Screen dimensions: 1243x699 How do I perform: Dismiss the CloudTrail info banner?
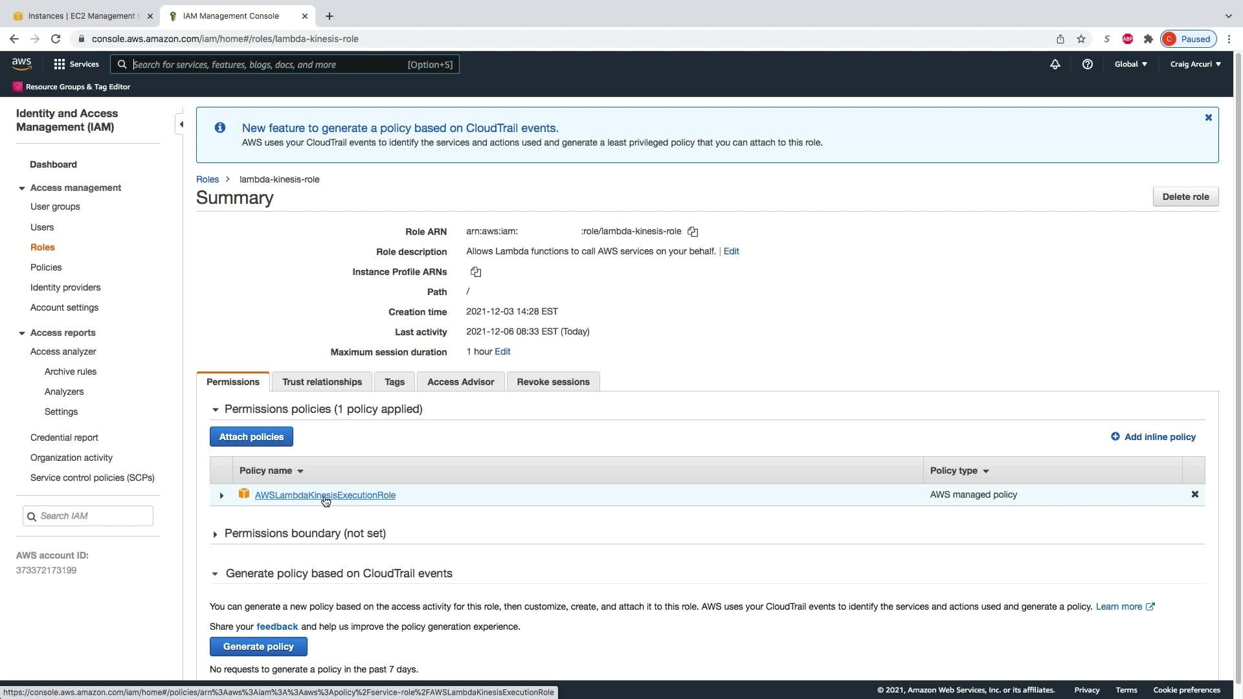[x=1208, y=118]
